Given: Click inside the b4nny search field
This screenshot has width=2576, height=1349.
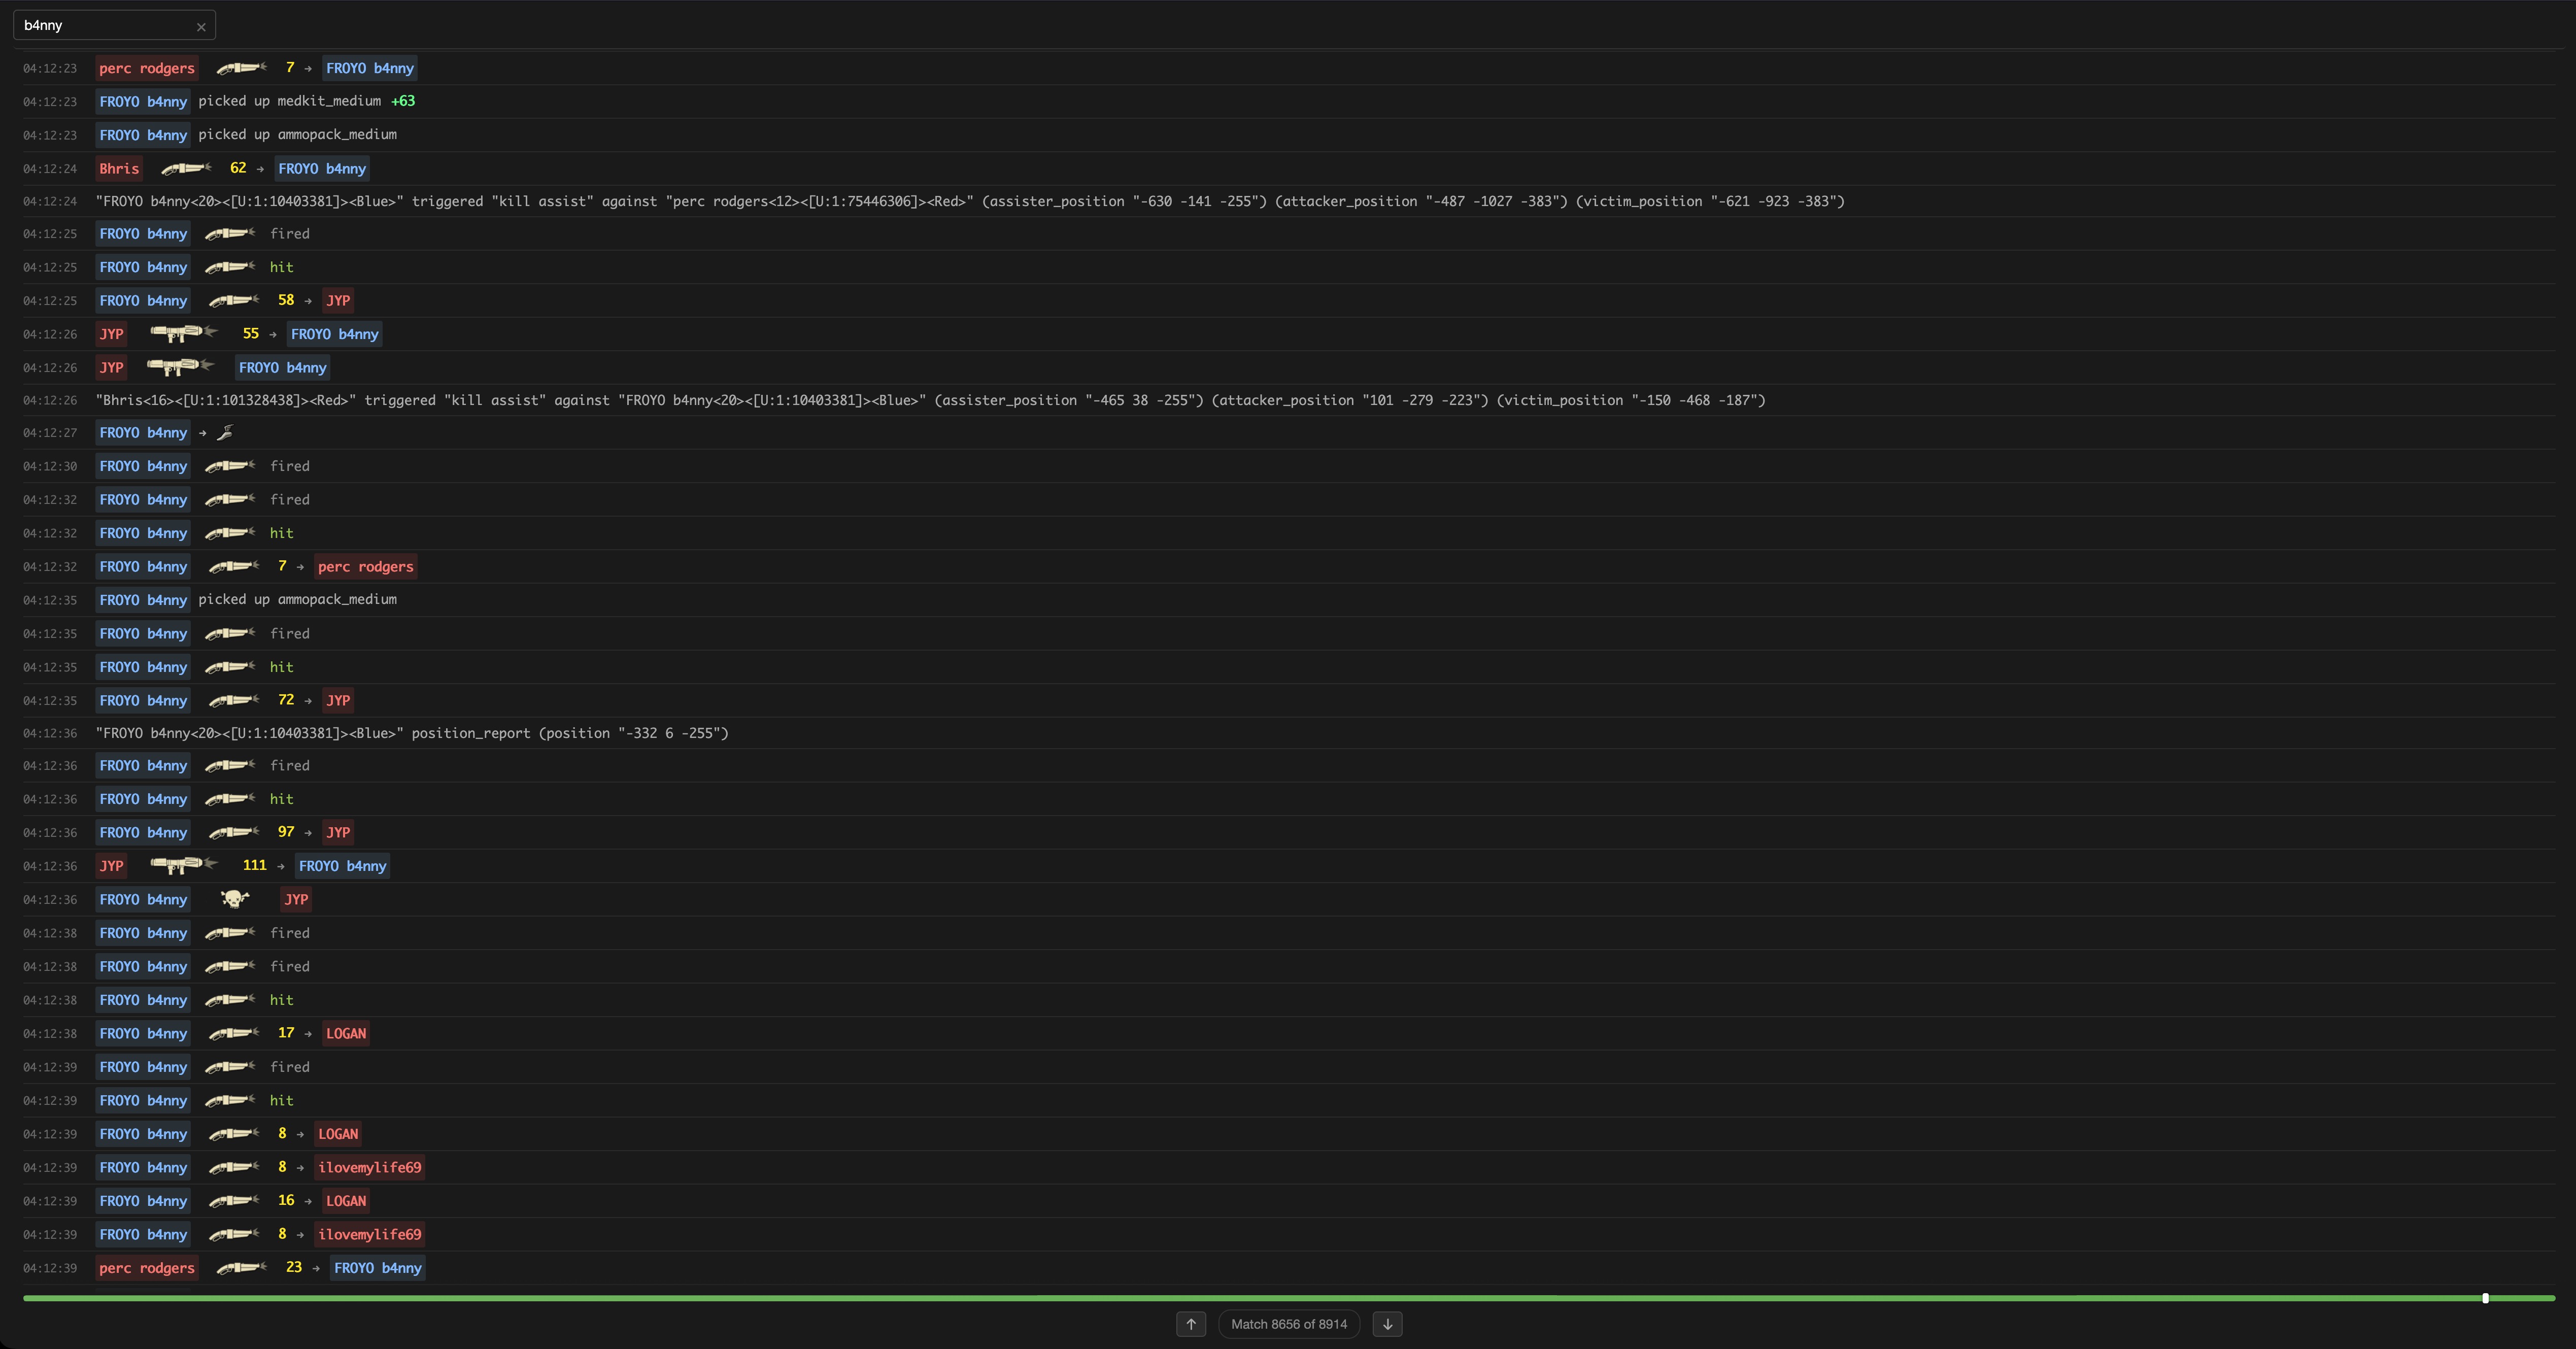Looking at the screenshot, I should coord(100,25).
